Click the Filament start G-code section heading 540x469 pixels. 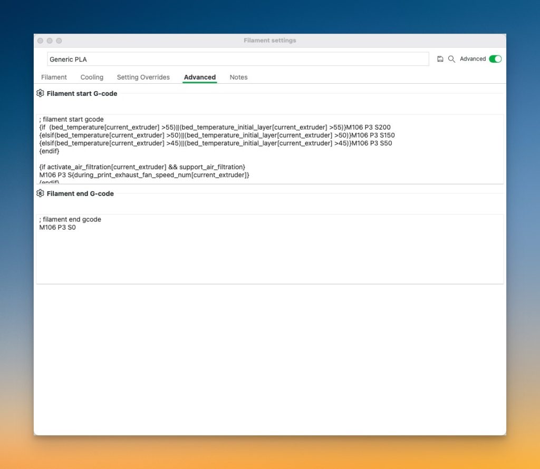point(82,93)
